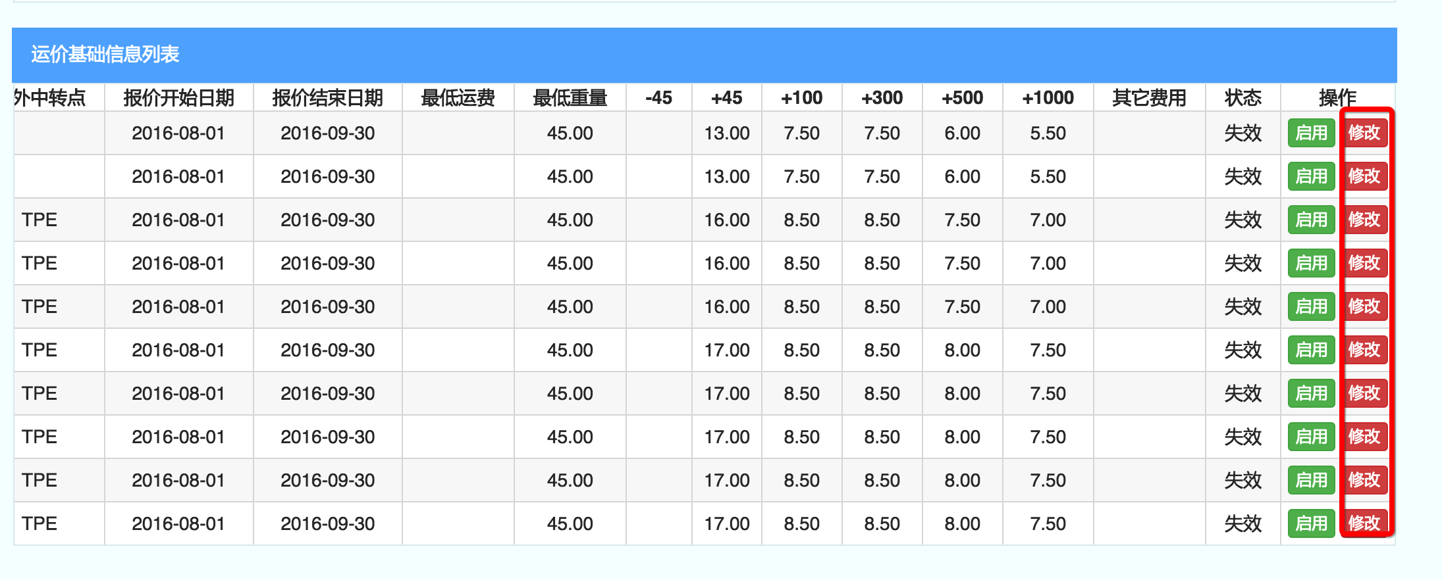The image size is (1442, 580).
Task: Enable the last table row with 启用
Action: click(x=1311, y=524)
